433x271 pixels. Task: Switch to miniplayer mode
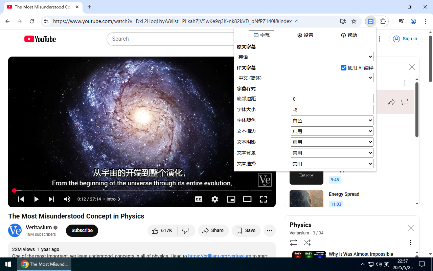231,199
